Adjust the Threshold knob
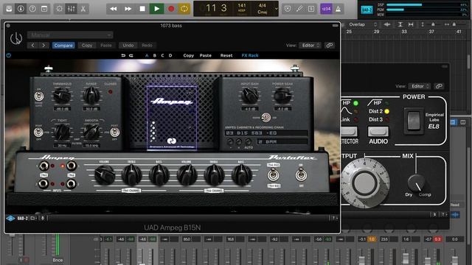 [62, 96]
